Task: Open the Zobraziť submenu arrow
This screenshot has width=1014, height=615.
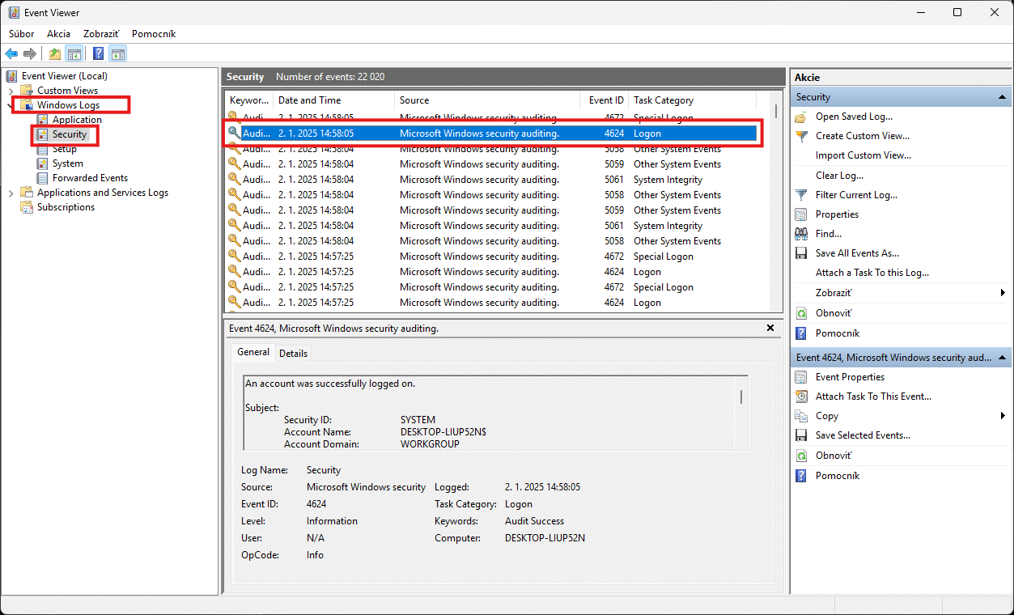Action: click(x=1003, y=293)
